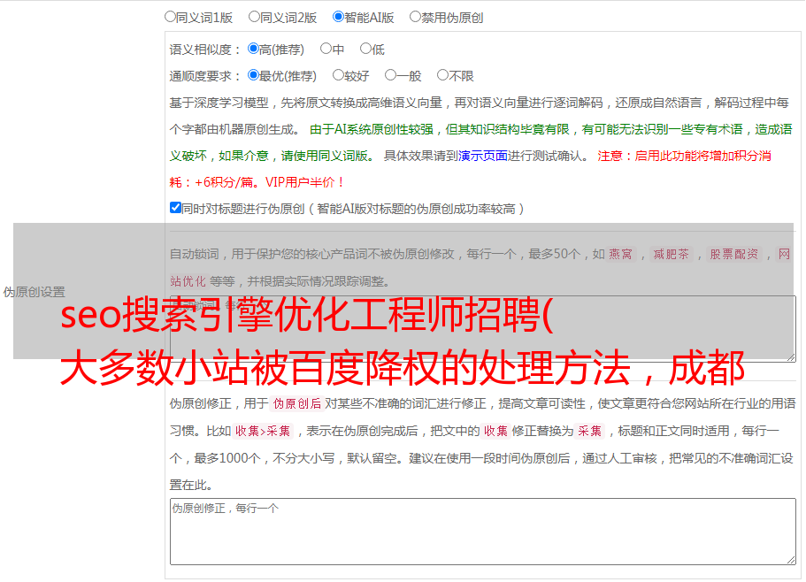Click the 语义相似度 label

[204, 50]
